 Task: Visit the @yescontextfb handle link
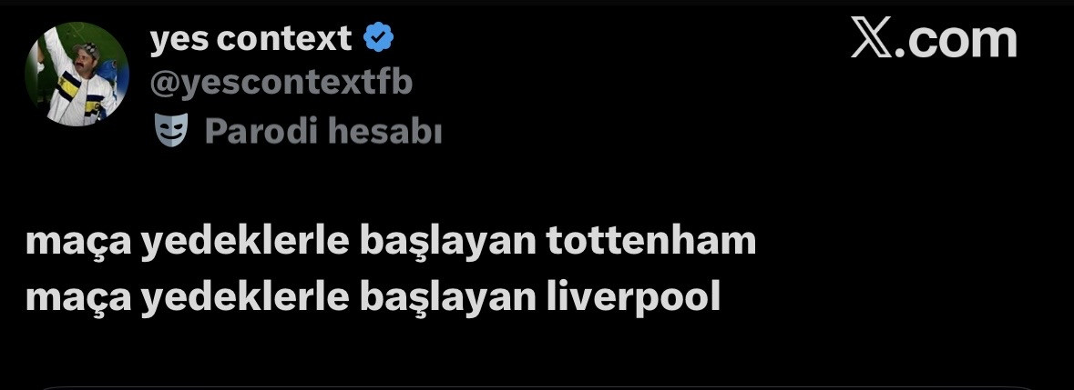coord(281,84)
